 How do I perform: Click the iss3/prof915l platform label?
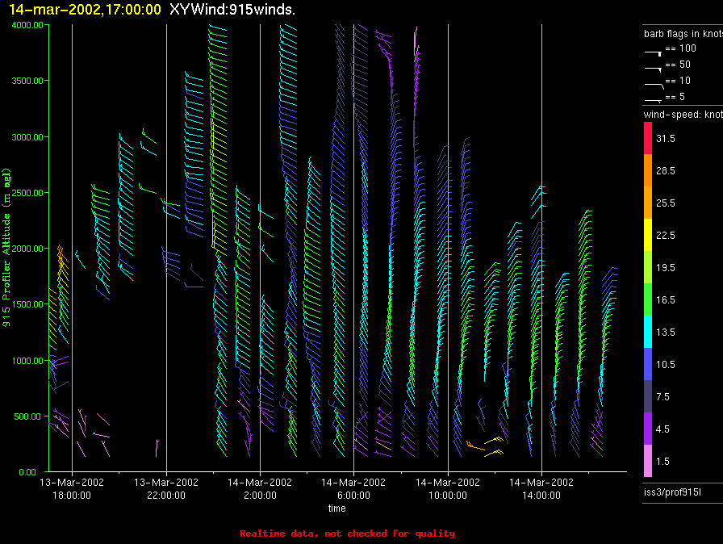(x=672, y=492)
